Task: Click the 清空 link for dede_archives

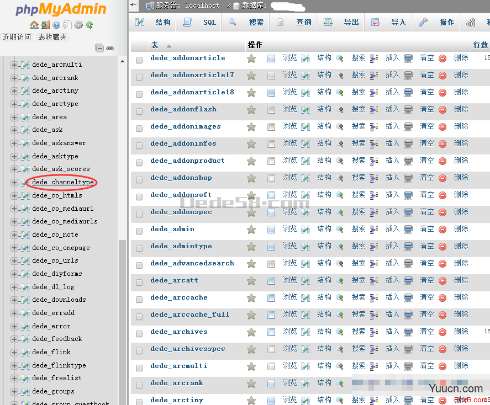Action: 427,332
